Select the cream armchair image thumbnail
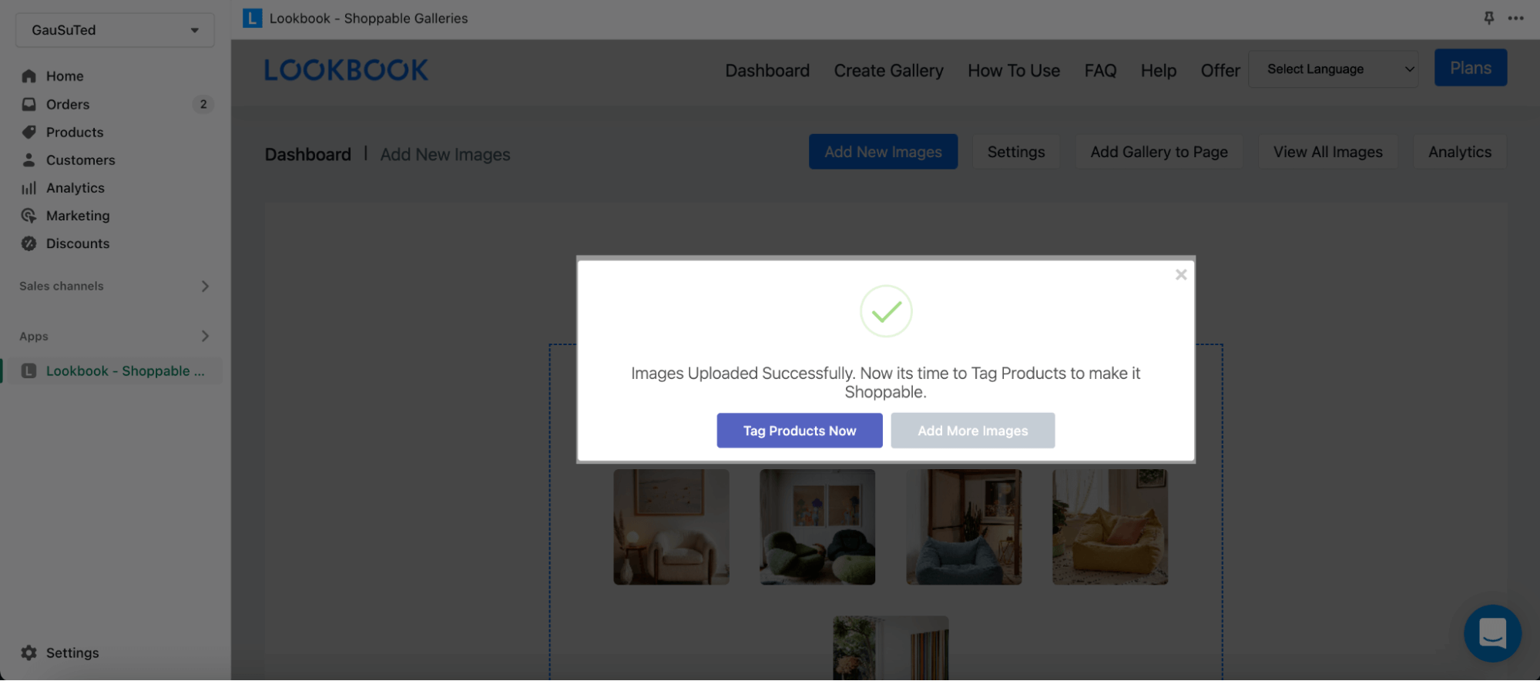The image size is (1540, 681). pos(671,527)
